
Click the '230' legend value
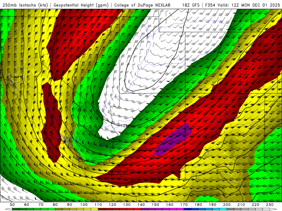(x=270, y=205)
